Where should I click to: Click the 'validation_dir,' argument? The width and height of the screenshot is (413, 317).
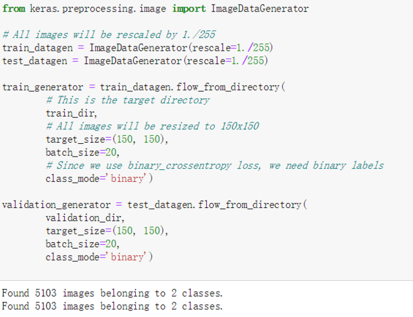[85, 217]
